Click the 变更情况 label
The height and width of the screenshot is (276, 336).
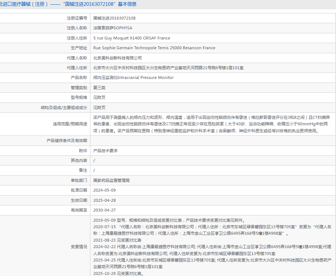tap(79, 247)
